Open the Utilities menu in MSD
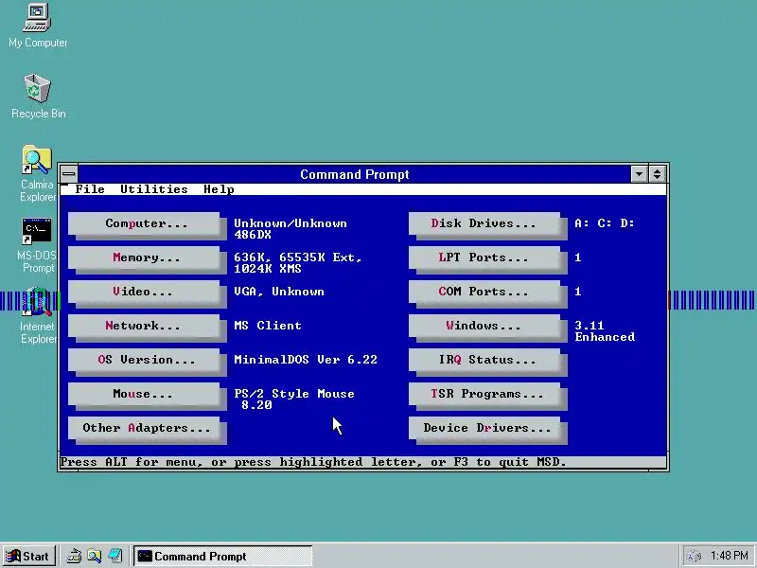The image size is (757, 568). pos(154,189)
